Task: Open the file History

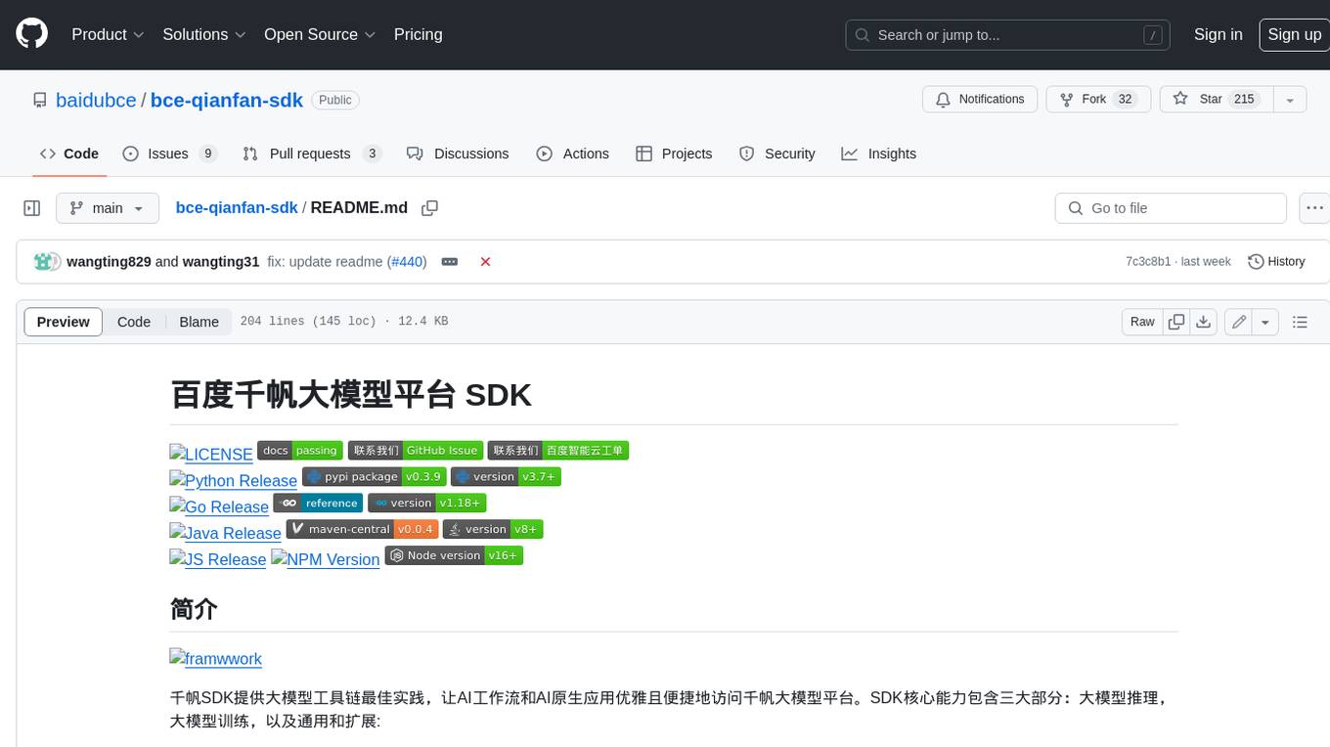Action: pos(1276,262)
